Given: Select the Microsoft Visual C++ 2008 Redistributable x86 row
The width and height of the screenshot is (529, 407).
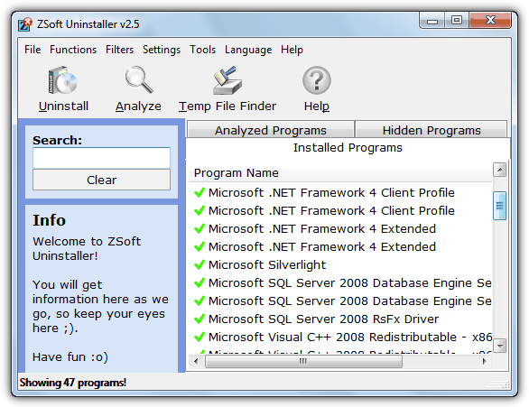Looking at the screenshot, I should click(x=340, y=337).
